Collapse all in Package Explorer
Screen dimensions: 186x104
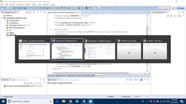[x=27, y=12]
